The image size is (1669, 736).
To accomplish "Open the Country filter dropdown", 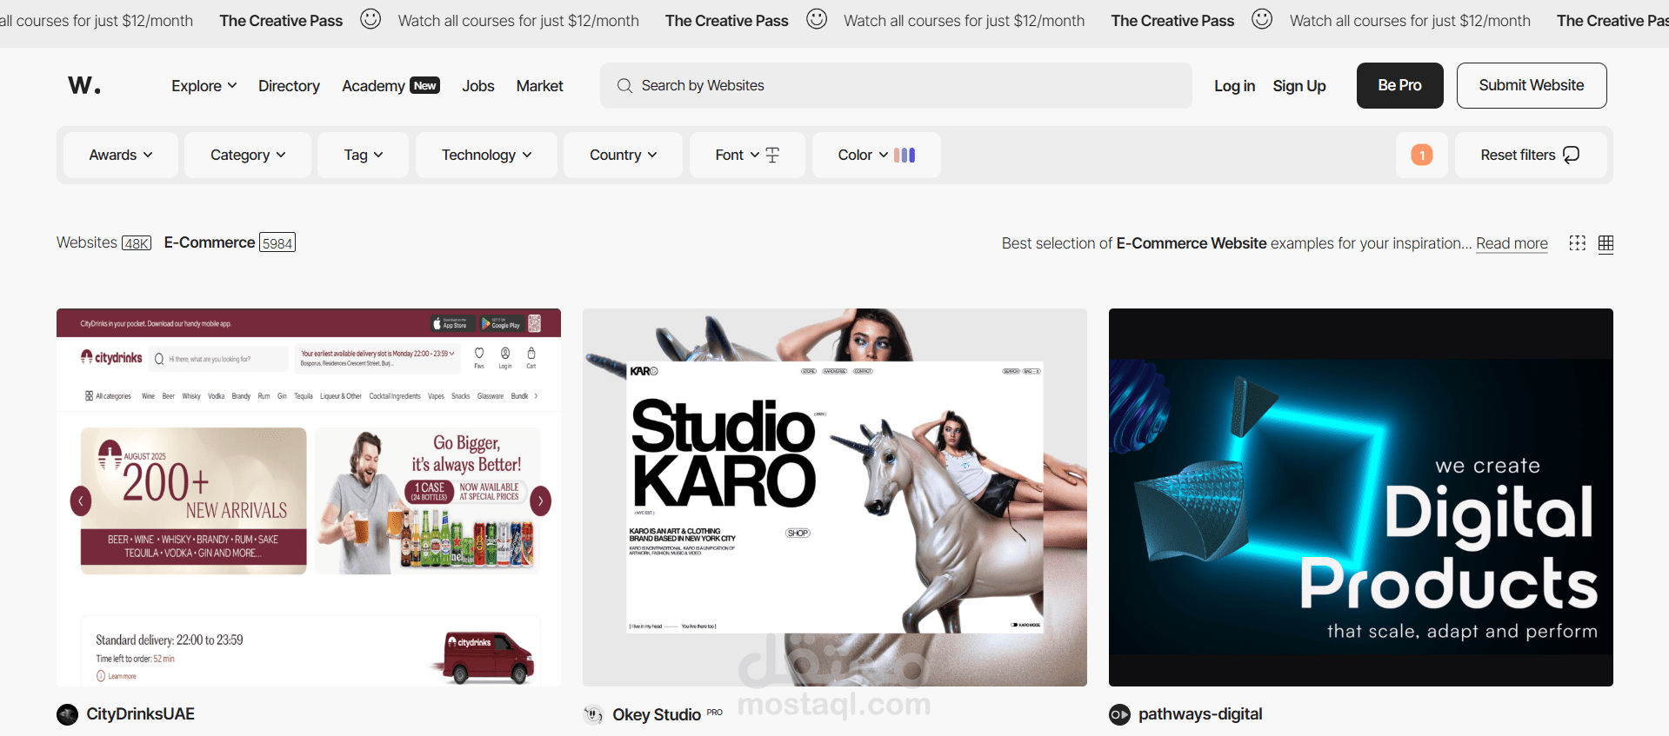I will coord(623,155).
